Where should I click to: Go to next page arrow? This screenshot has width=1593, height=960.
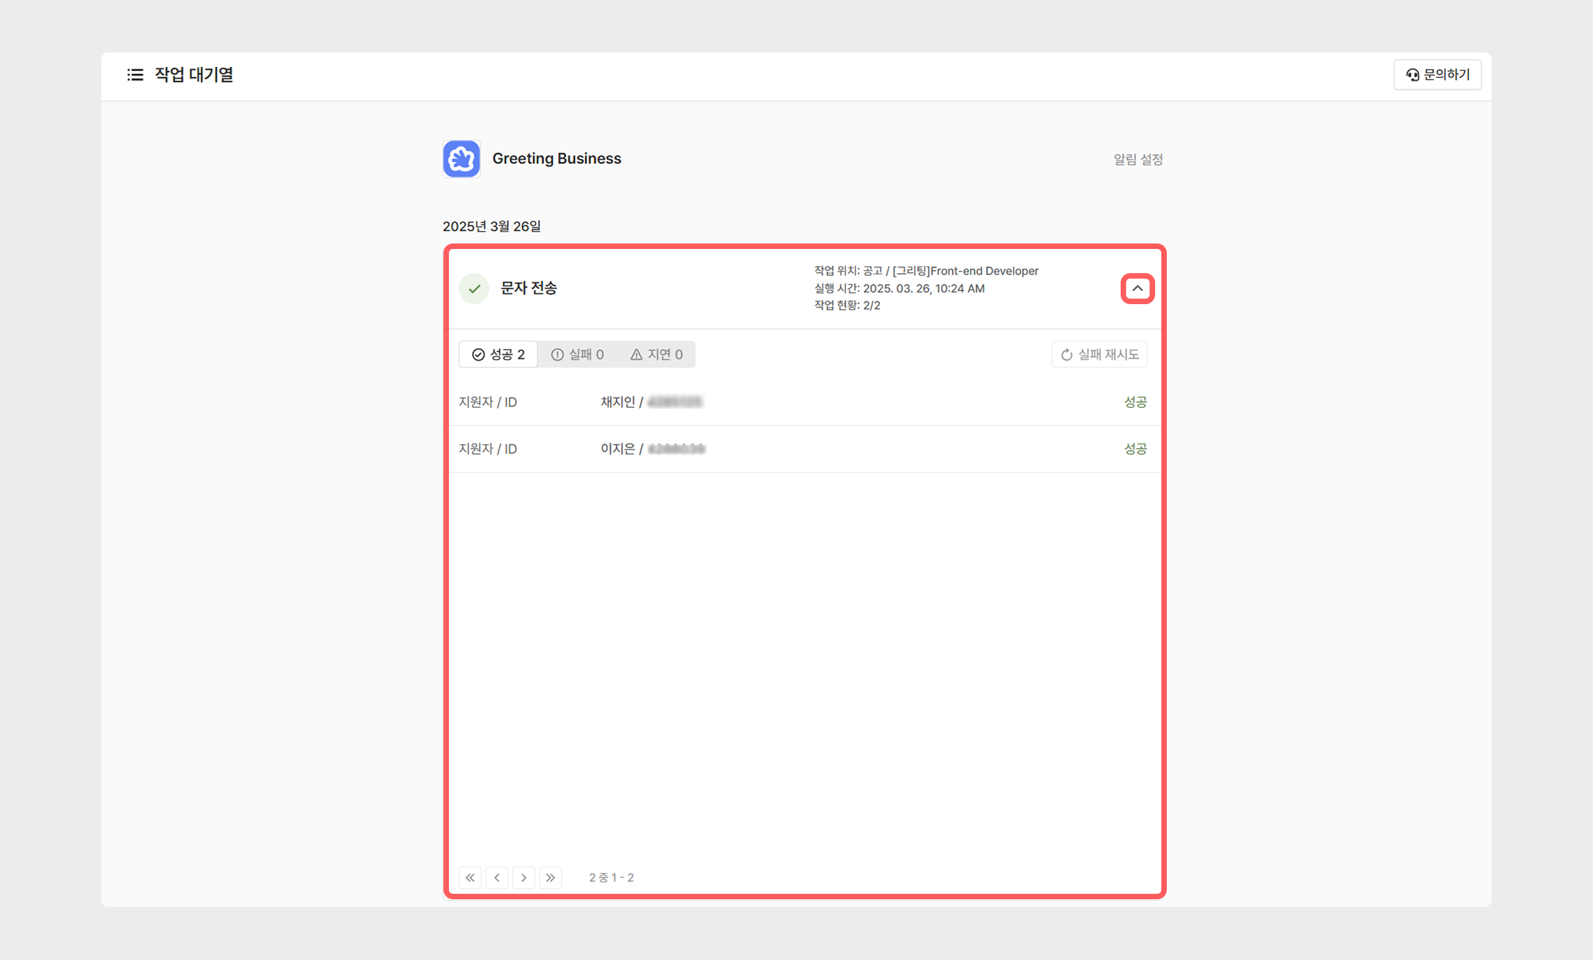pos(524,877)
